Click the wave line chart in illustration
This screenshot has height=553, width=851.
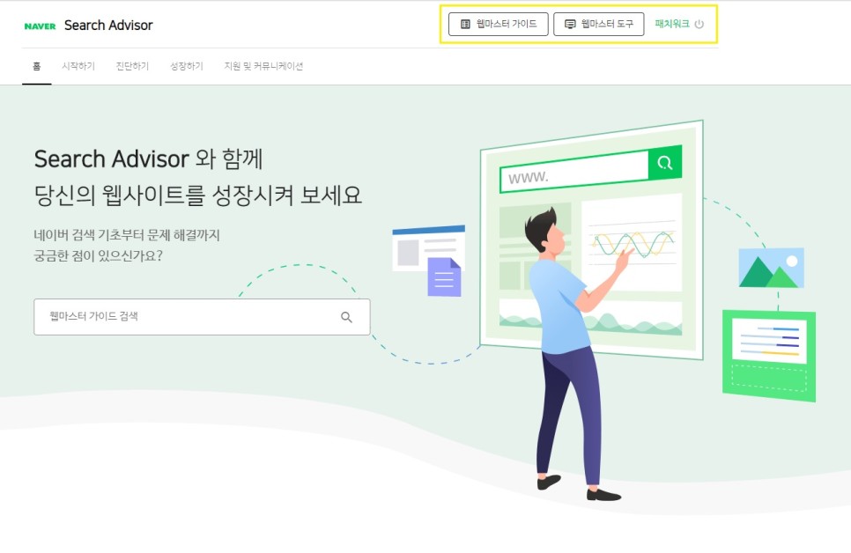coord(633,244)
